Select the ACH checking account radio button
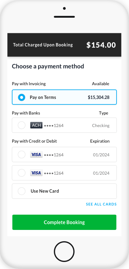This screenshot has width=129, height=269. pos(22,125)
